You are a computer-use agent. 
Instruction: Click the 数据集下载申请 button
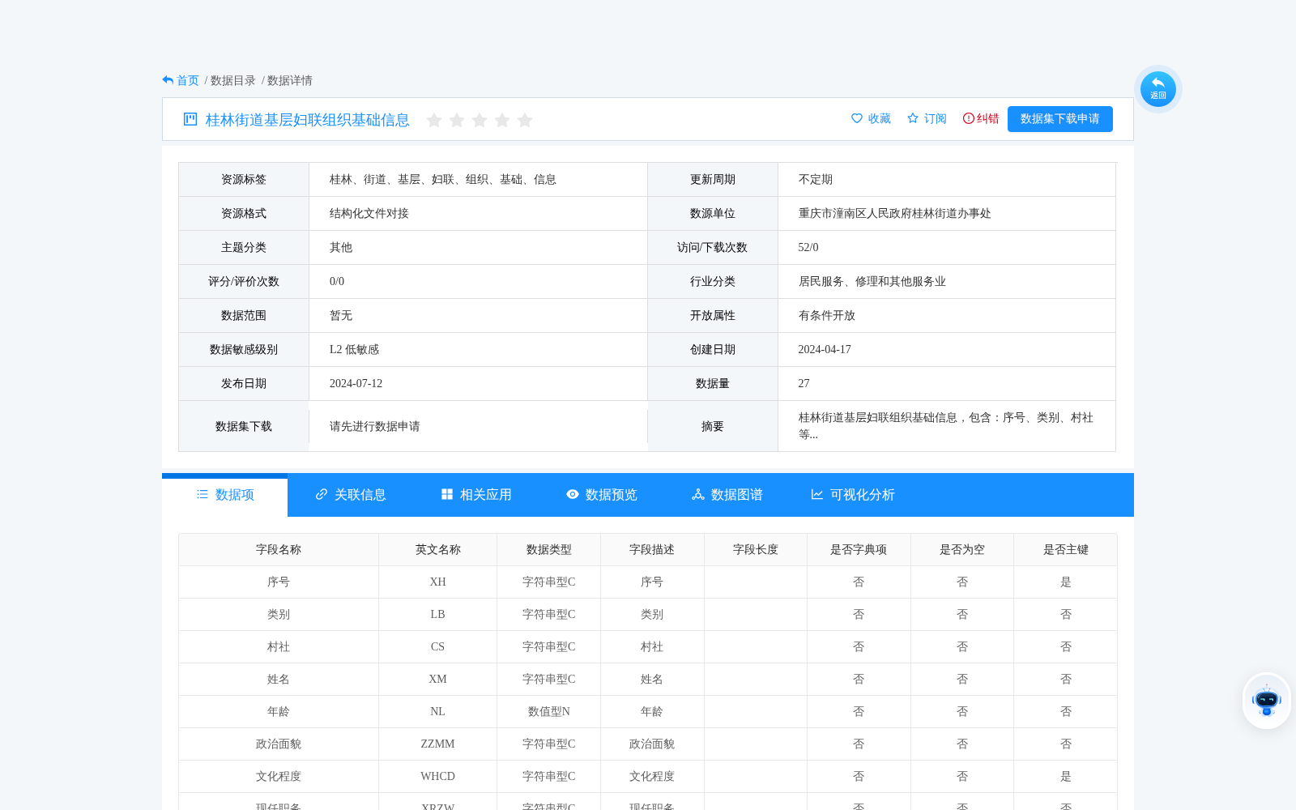(1060, 119)
